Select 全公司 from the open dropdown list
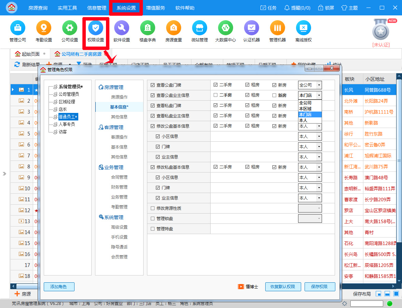This screenshot has width=402, height=308. (310, 103)
